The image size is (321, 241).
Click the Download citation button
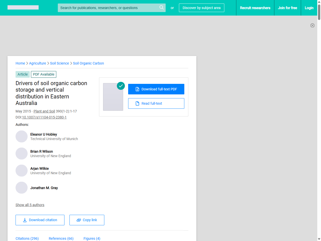click(x=40, y=220)
